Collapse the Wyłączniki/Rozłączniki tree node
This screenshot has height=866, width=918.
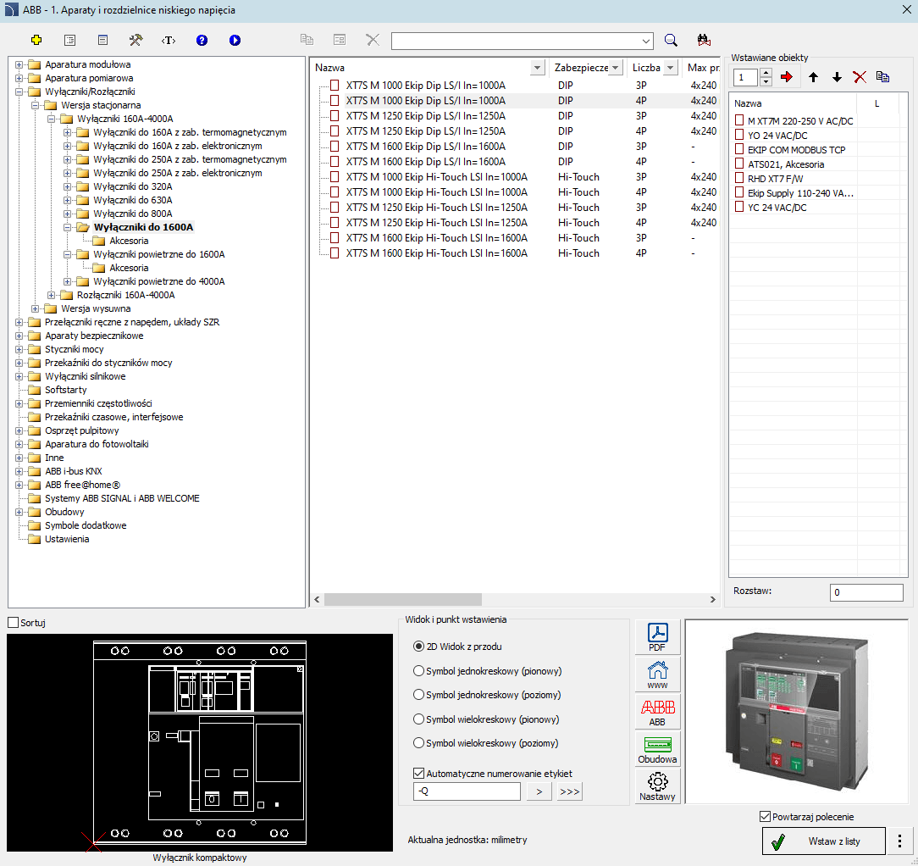coord(19,92)
